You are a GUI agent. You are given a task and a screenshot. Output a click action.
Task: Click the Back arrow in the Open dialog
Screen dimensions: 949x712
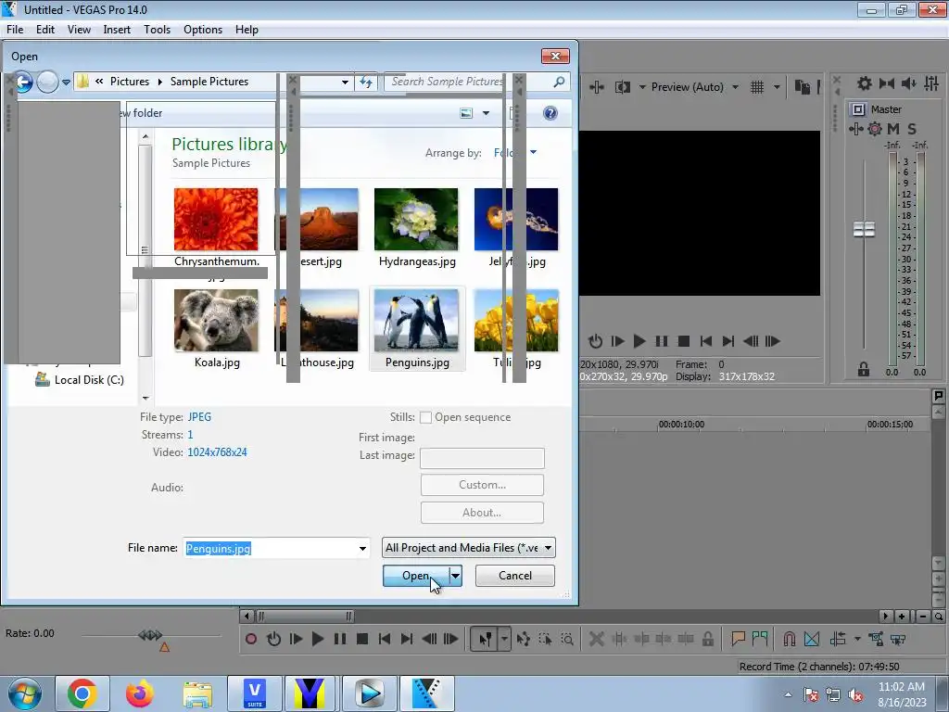(24, 82)
